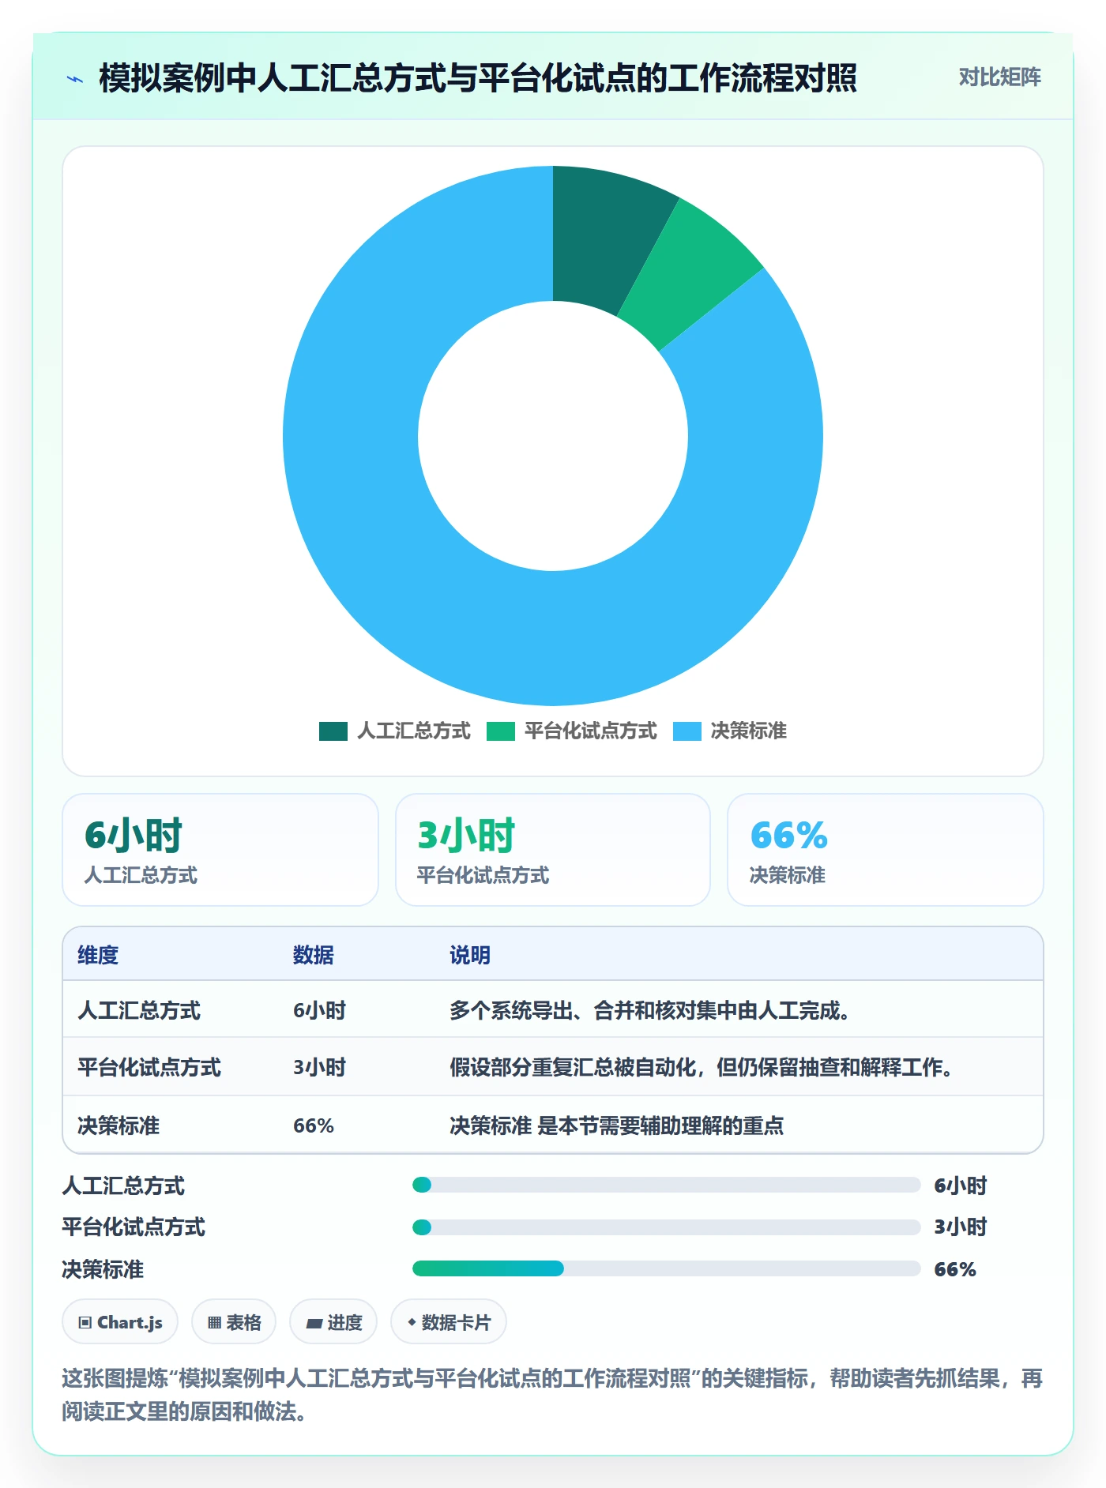Click the 3小时 value beside progress bar

(x=961, y=1227)
